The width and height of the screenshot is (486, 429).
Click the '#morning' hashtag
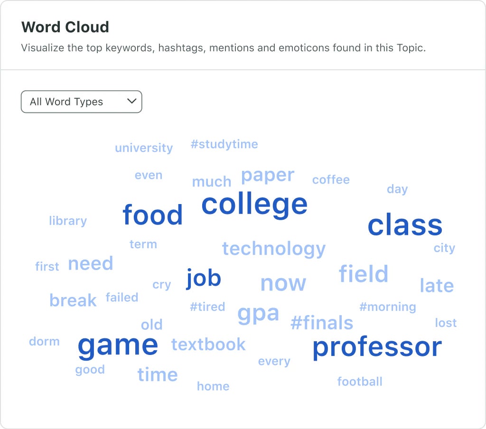[388, 307]
